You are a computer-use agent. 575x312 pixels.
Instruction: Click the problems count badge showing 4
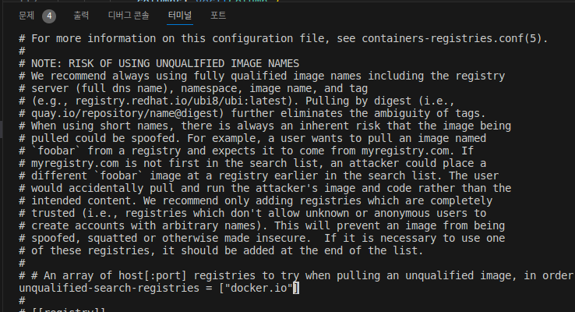pos(48,15)
